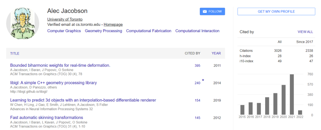Open the University of Toronto link
The image size is (321, 130).
pos(65,19)
